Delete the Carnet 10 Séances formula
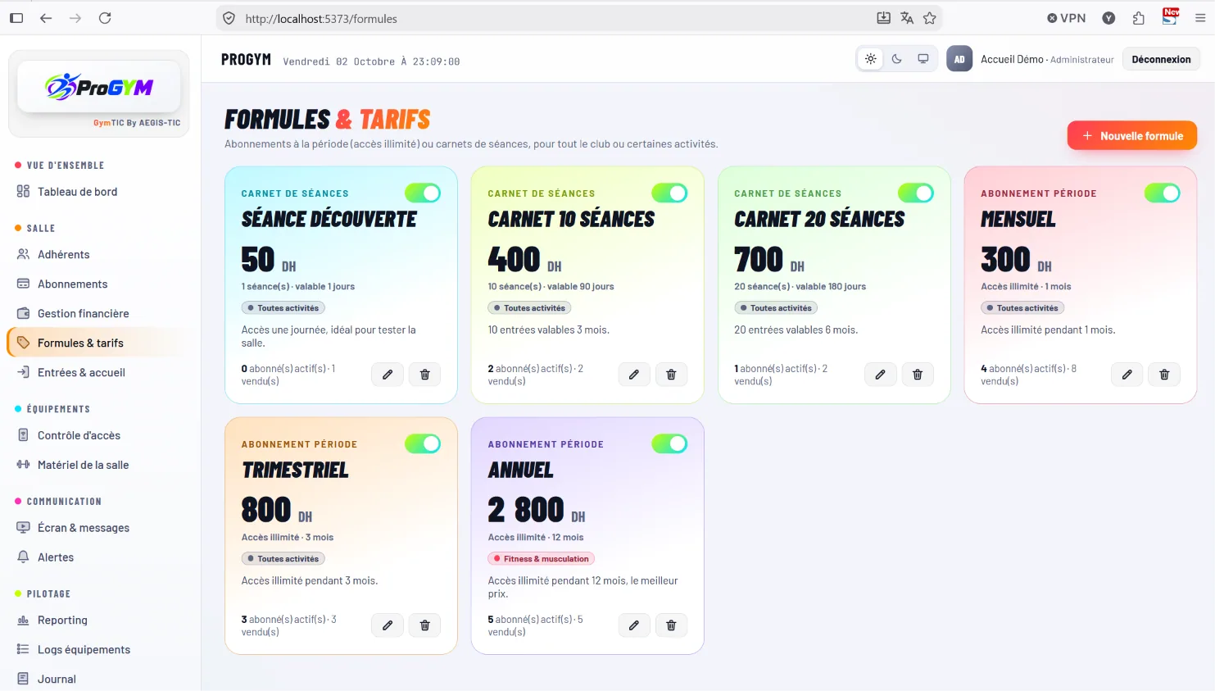The width and height of the screenshot is (1215, 691). coord(671,375)
